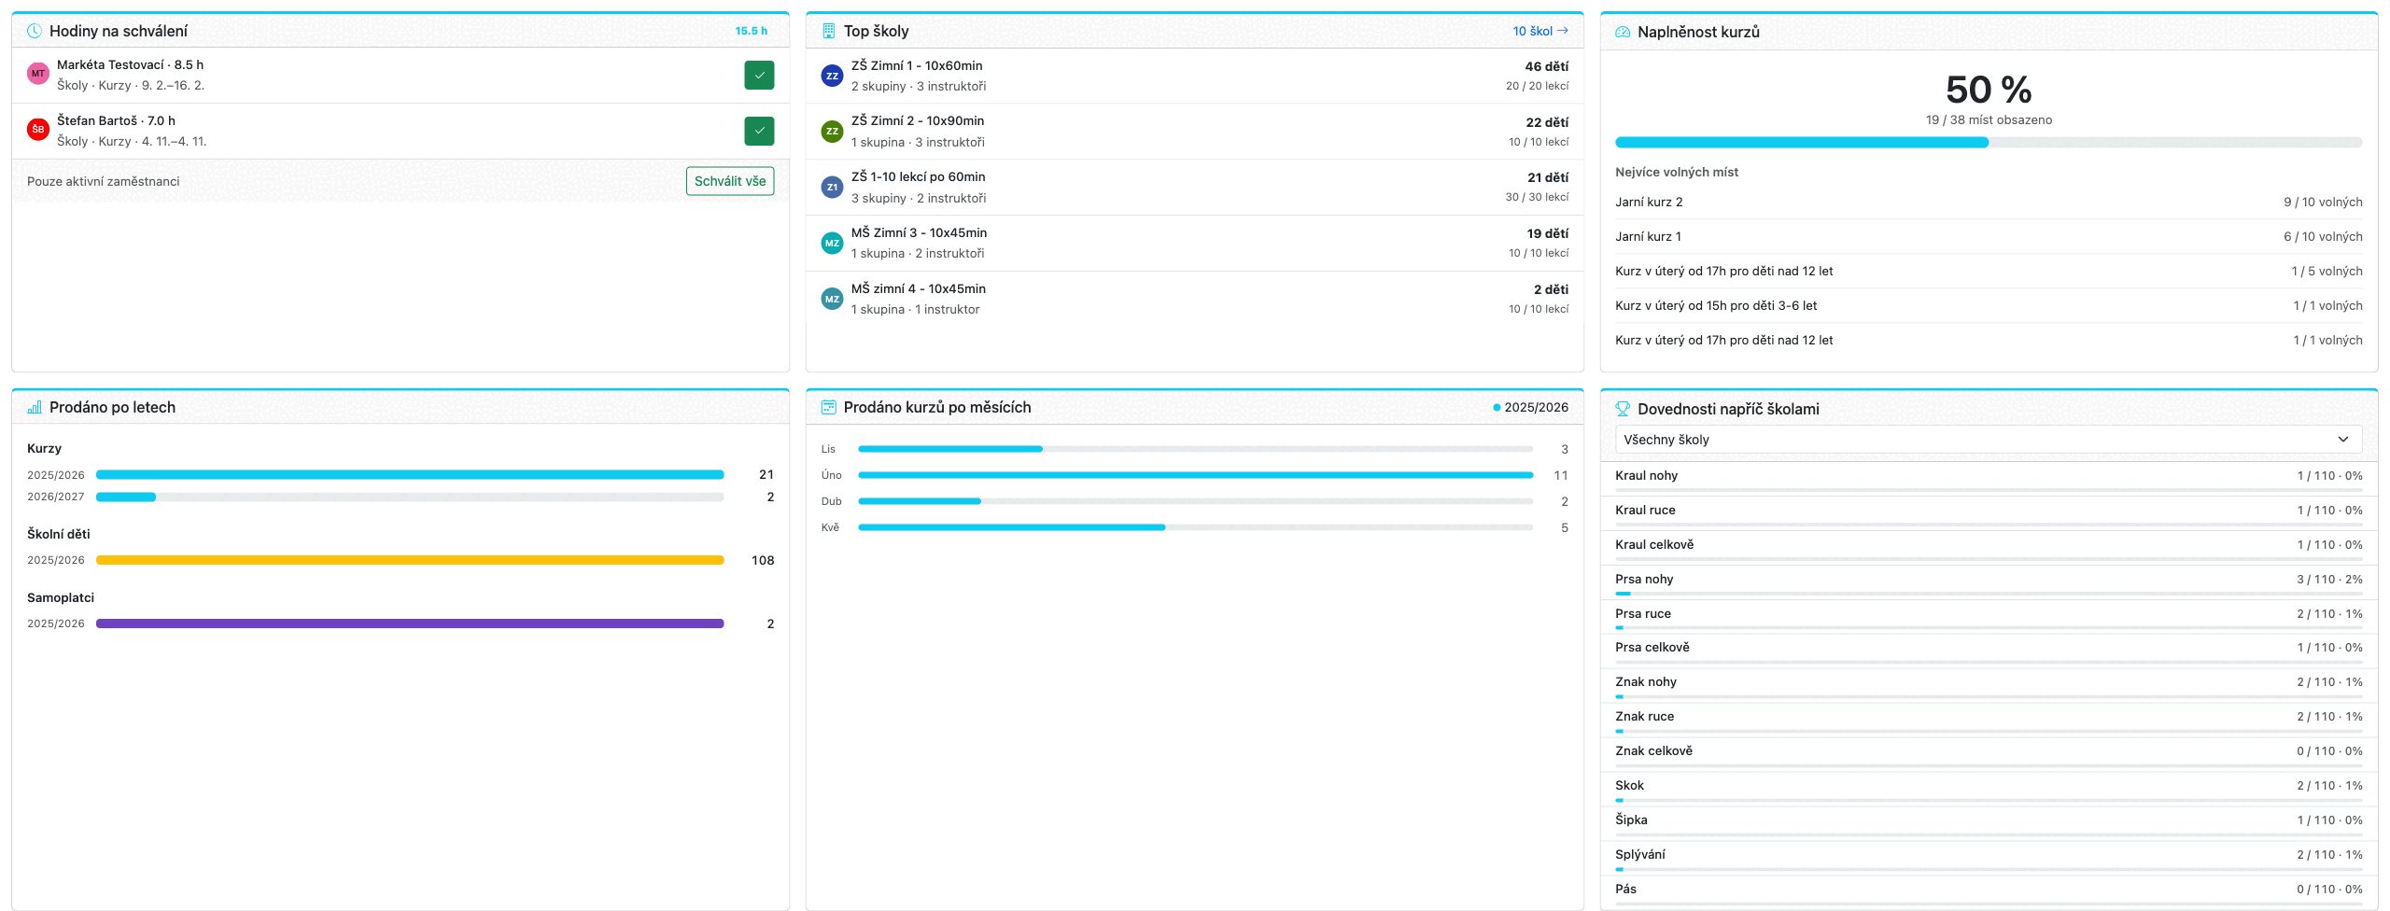Image resolution: width=2390 pixels, height=911 pixels.
Task: Click the Schválit vše button
Action: click(x=730, y=181)
